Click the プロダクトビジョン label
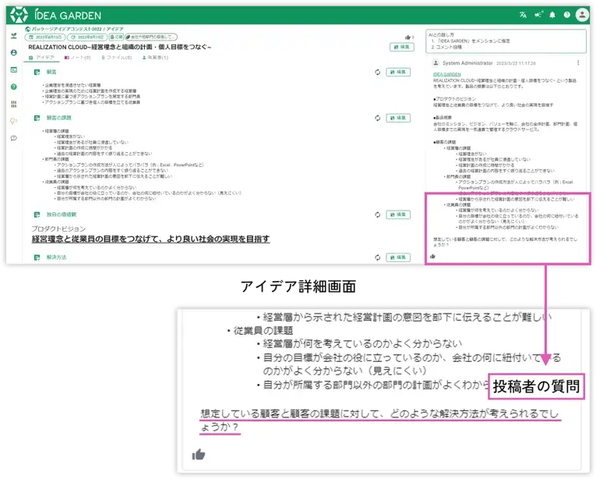The image size is (596, 479). pyautogui.click(x=58, y=229)
